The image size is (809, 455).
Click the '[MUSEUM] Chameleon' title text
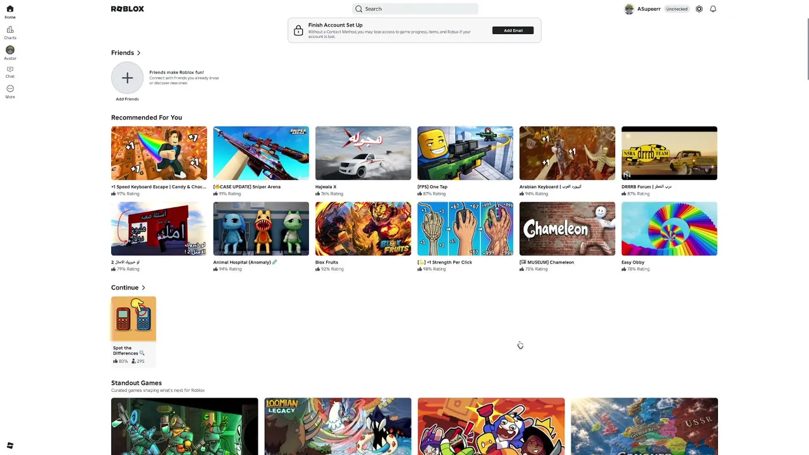[x=547, y=262]
